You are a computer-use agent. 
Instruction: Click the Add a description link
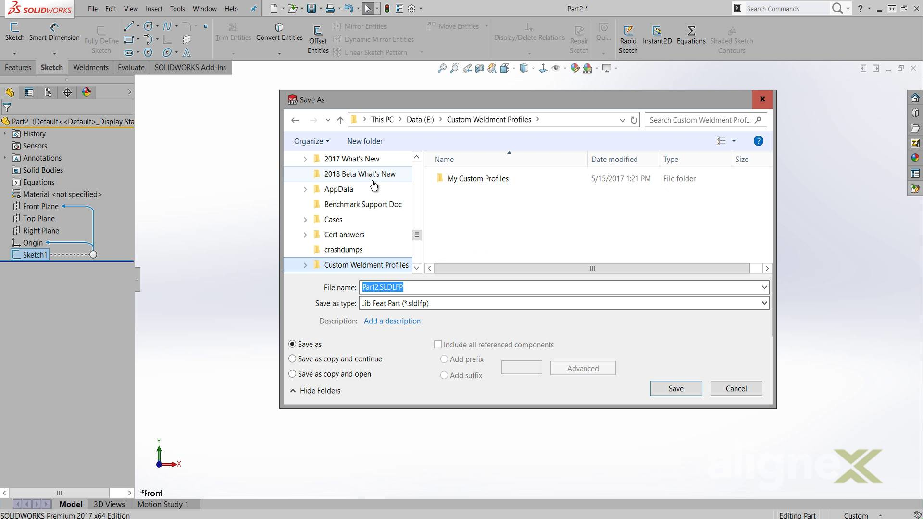tap(392, 321)
